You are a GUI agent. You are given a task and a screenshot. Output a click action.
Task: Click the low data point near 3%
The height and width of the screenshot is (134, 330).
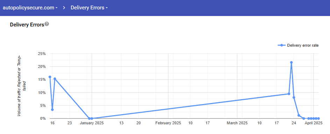pyautogui.click(x=52, y=110)
